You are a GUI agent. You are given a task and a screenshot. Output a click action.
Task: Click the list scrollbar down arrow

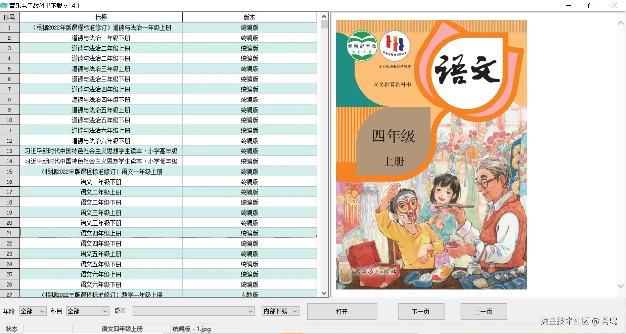[324, 293]
